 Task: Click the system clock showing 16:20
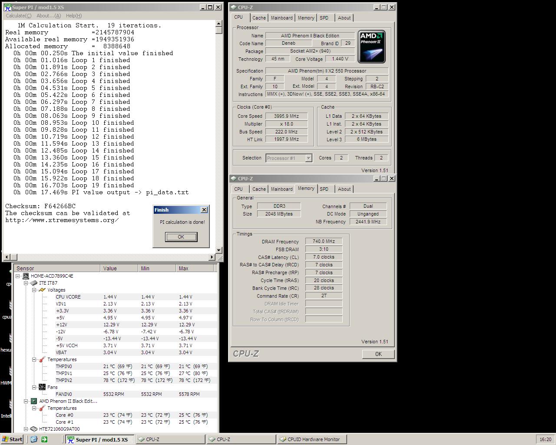(x=545, y=439)
